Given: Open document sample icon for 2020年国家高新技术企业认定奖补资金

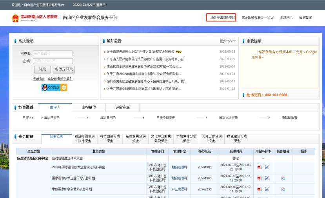Looking at the screenshot, I should (x=267, y=167).
